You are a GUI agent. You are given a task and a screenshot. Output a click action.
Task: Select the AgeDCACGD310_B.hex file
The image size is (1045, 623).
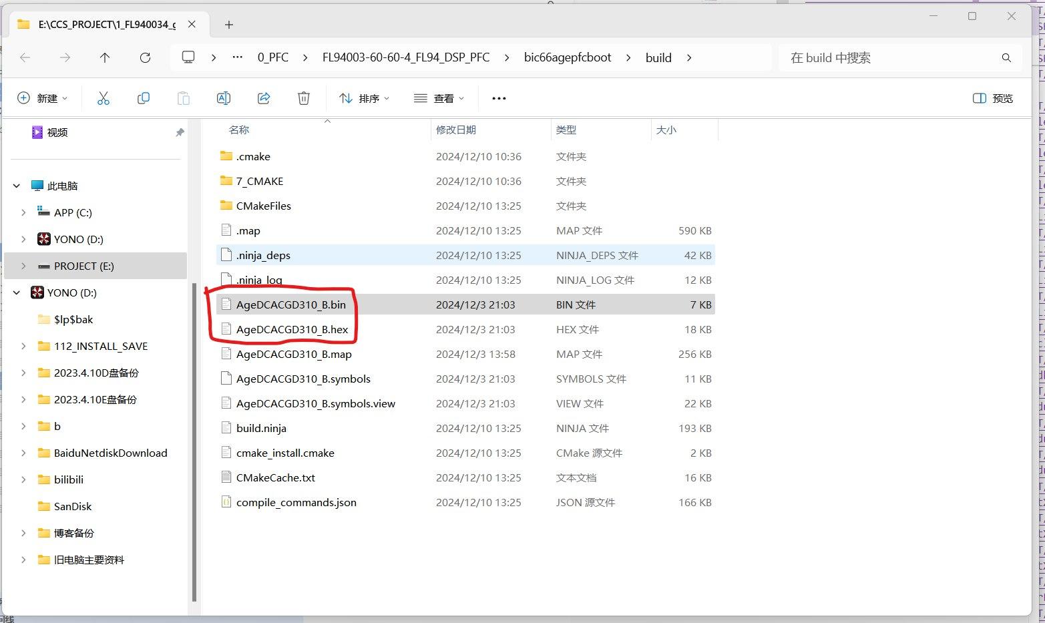[x=292, y=329]
